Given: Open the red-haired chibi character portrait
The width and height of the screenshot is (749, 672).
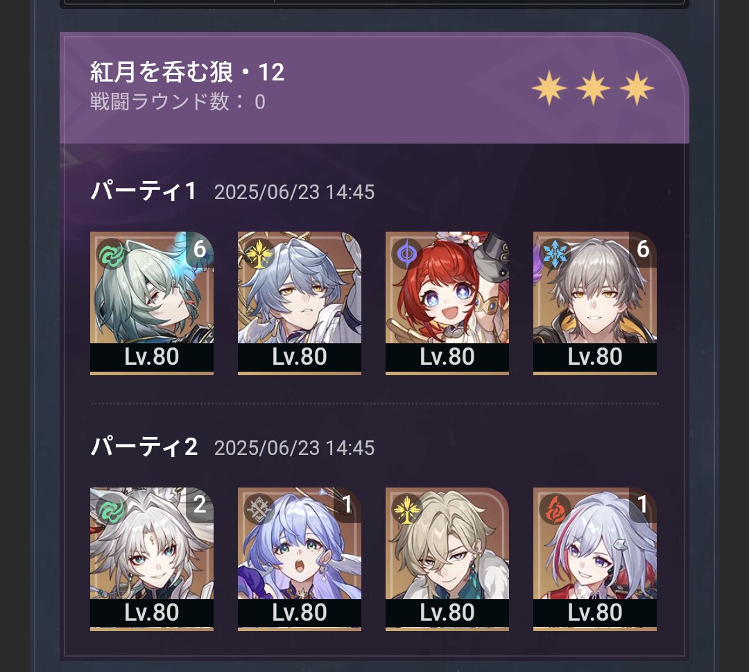Looking at the screenshot, I should pyautogui.click(x=447, y=303).
